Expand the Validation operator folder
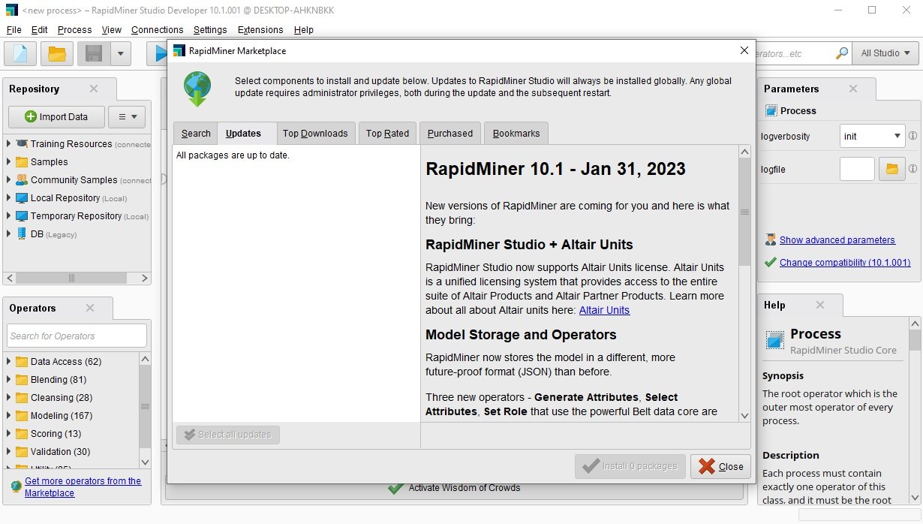This screenshot has width=923, height=524. pyautogui.click(x=8, y=451)
